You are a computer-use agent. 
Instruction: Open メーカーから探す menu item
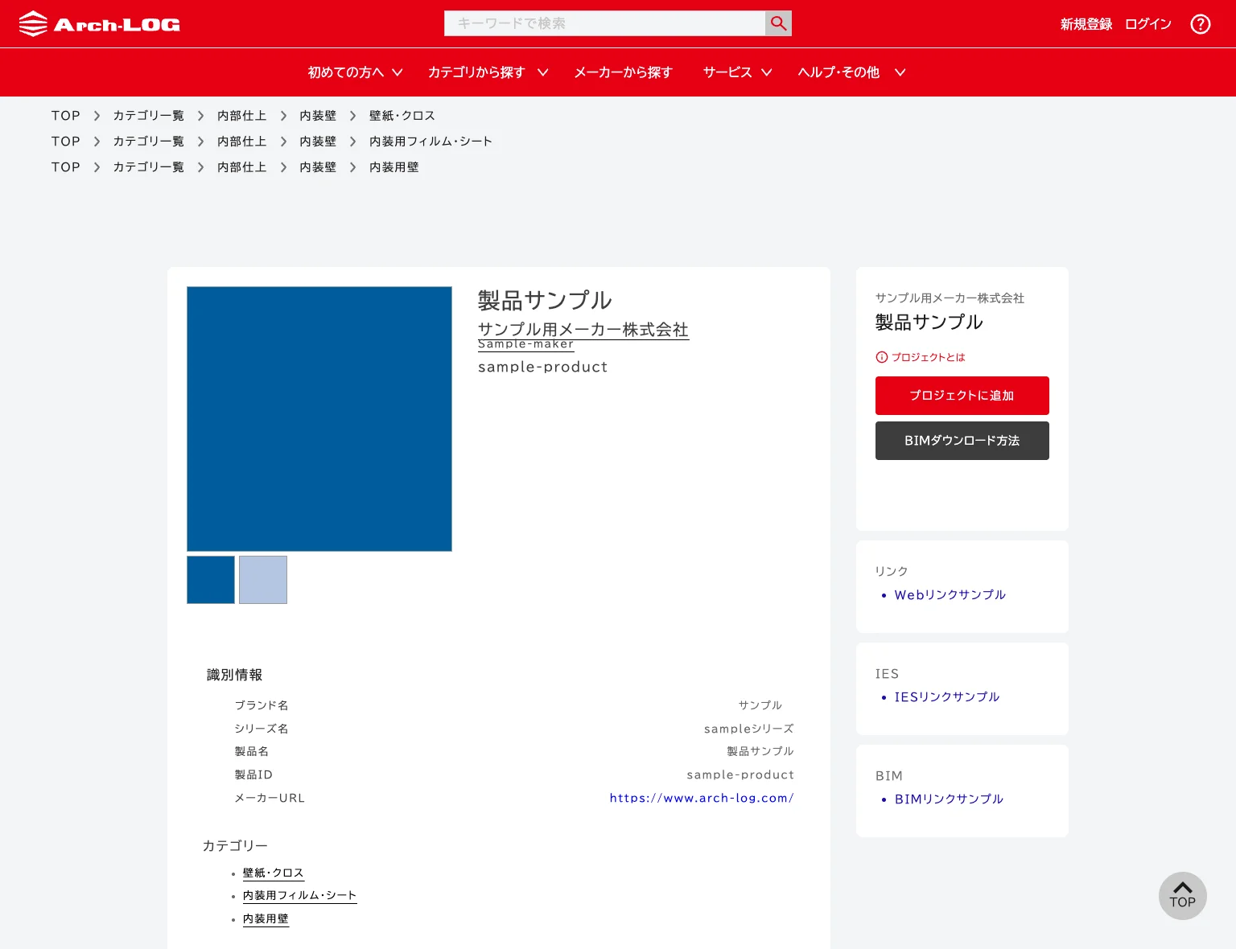click(x=623, y=72)
